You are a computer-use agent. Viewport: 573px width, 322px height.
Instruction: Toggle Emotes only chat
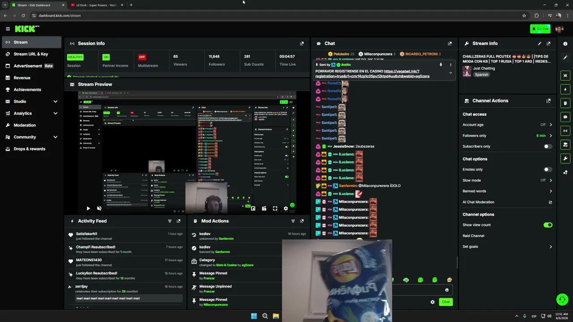(x=547, y=169)
